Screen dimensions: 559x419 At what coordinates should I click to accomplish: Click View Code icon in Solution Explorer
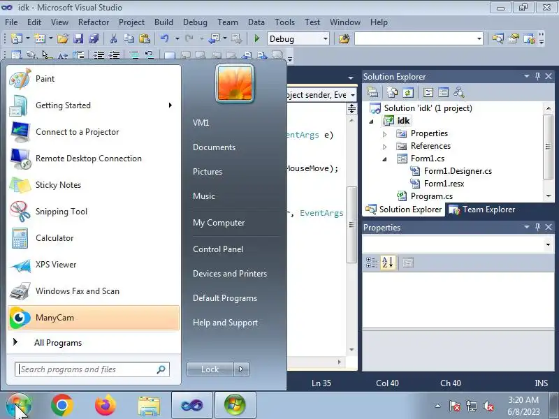click(428, 93)
